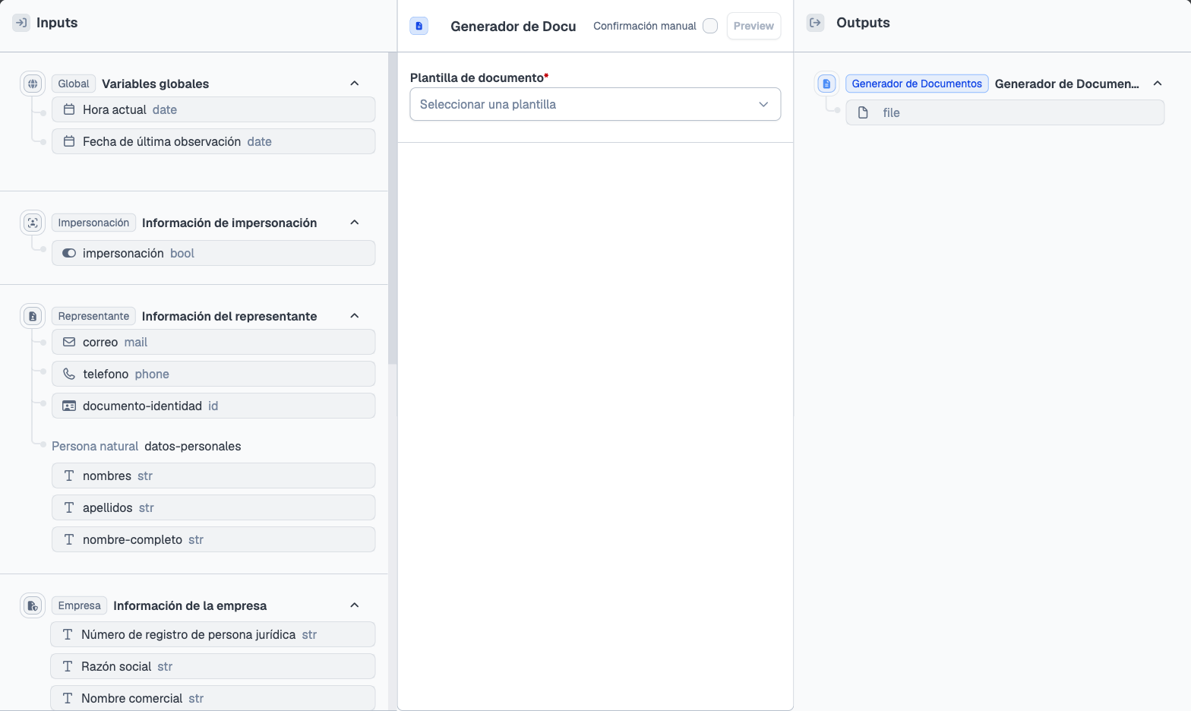This screenshot has height=711, width=1191.
Task: Select the Nombre comercial str field
Action: [x=213, y=698]
